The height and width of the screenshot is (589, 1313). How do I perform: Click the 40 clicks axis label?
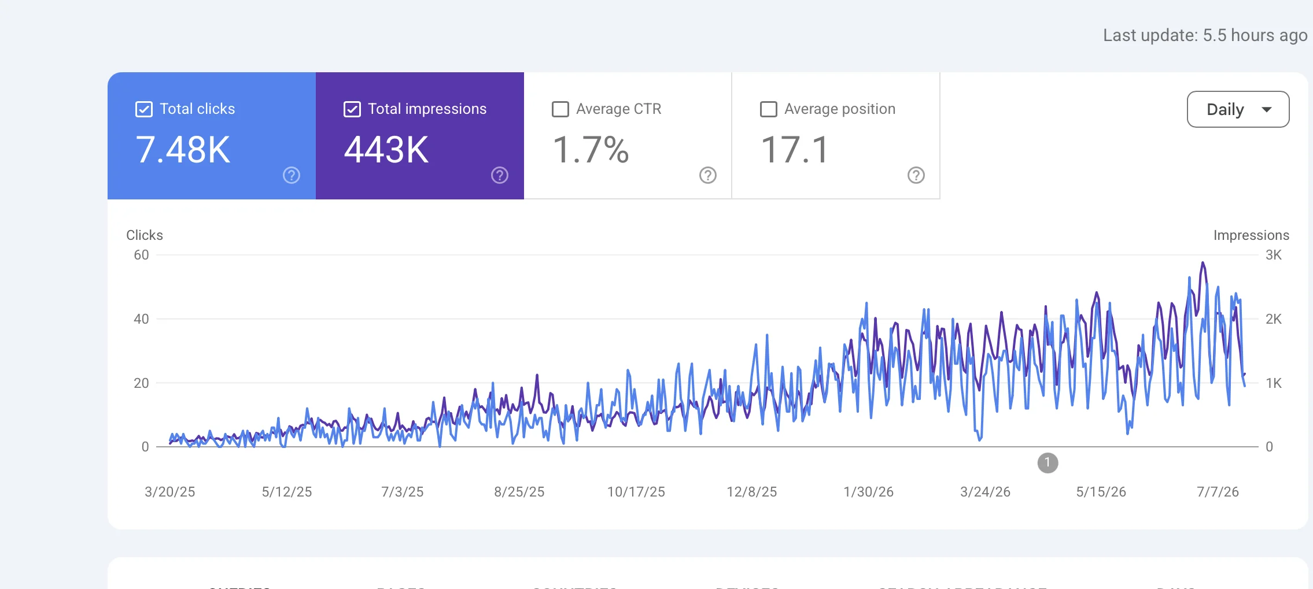[141, 319]
